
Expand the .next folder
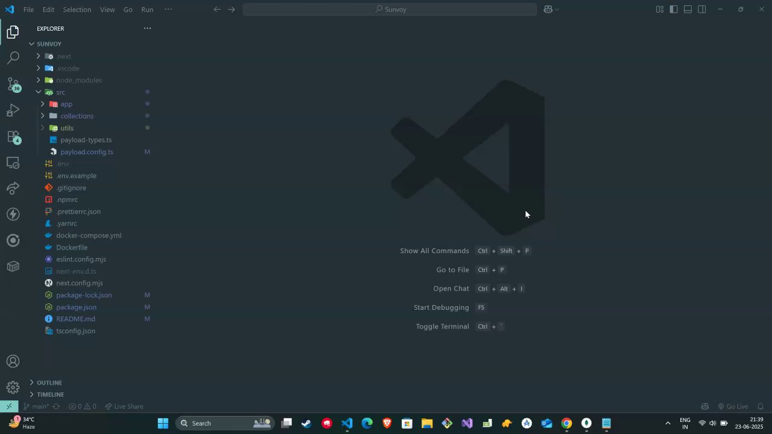coord(38,56)
